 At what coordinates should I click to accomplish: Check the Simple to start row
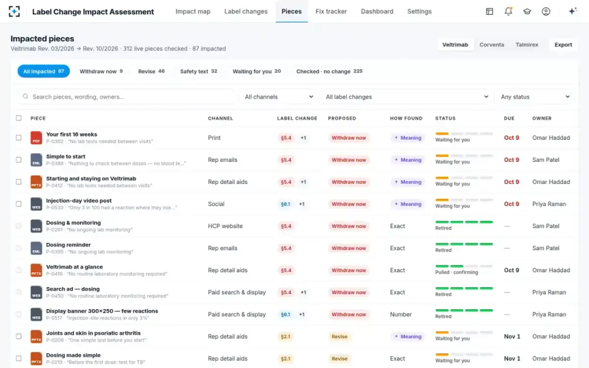(x=19, y=160)
